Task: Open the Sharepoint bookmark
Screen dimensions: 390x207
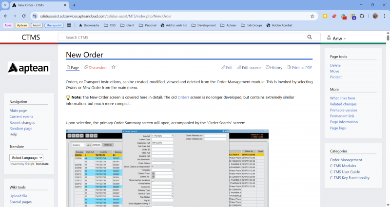Action: [x=54, y=25]
